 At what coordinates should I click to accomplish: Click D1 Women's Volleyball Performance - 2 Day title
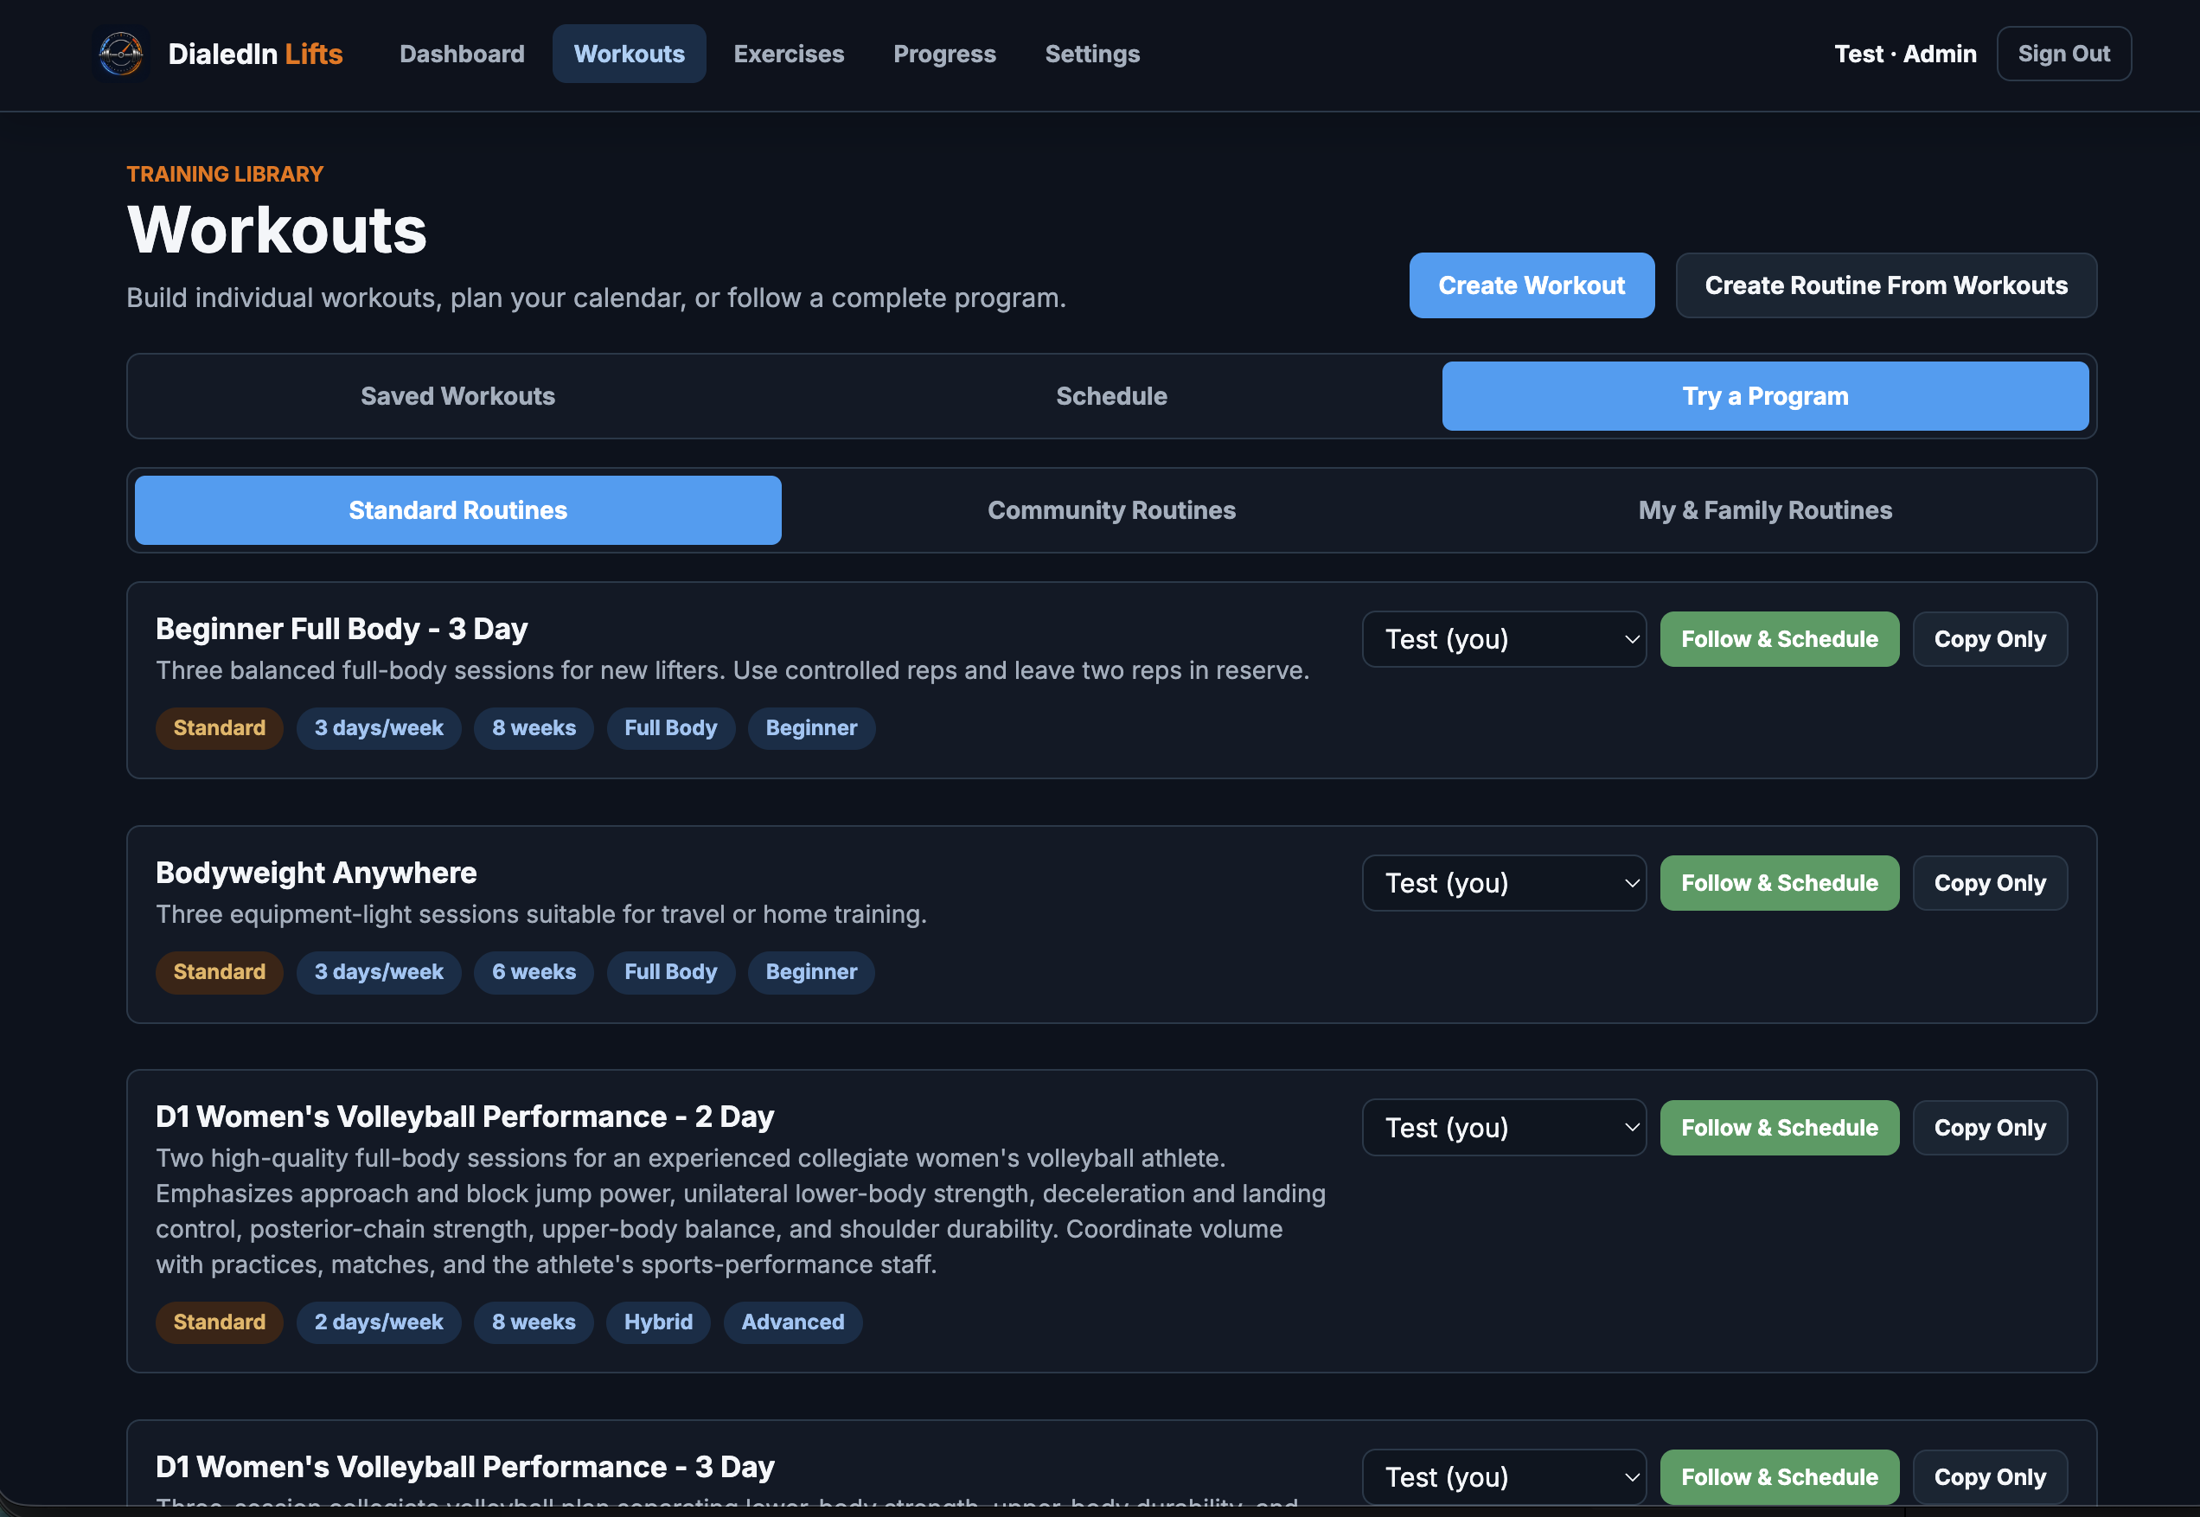464,1116
